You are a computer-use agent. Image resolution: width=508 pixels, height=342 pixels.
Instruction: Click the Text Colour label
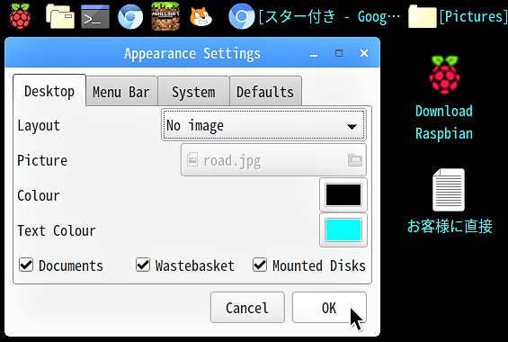[57, 230]
